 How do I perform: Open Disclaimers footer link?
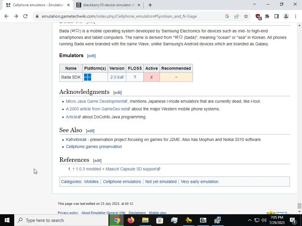coord(137,213)
